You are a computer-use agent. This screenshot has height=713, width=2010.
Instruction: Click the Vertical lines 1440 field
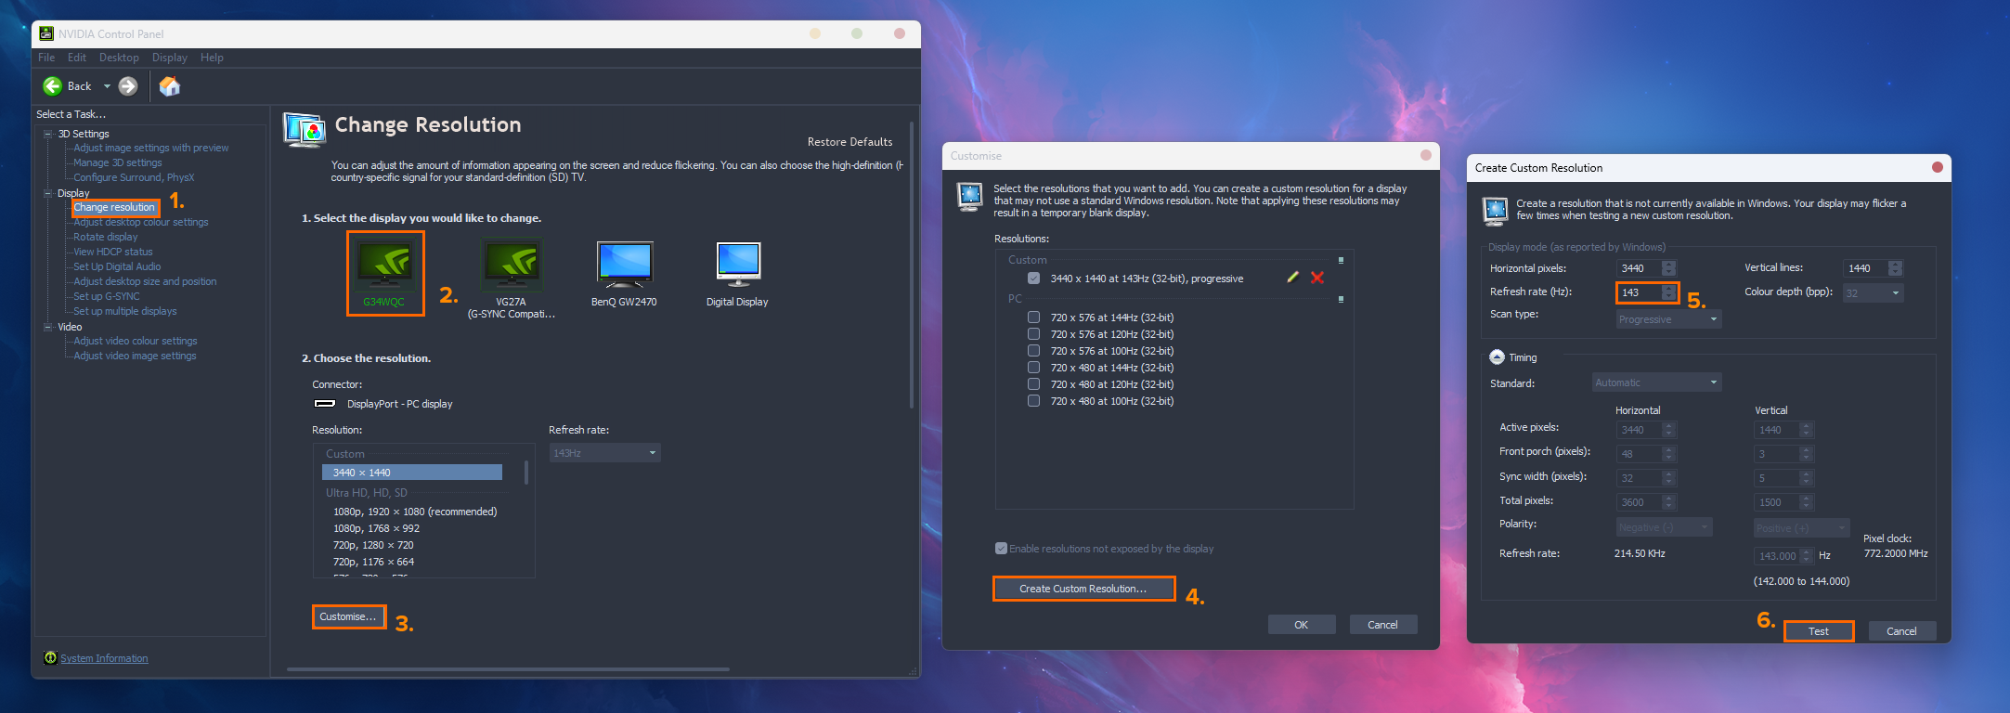point(1866,268)
